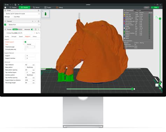Click the save process preset icon
166x132 pixels.
(37, 33)
